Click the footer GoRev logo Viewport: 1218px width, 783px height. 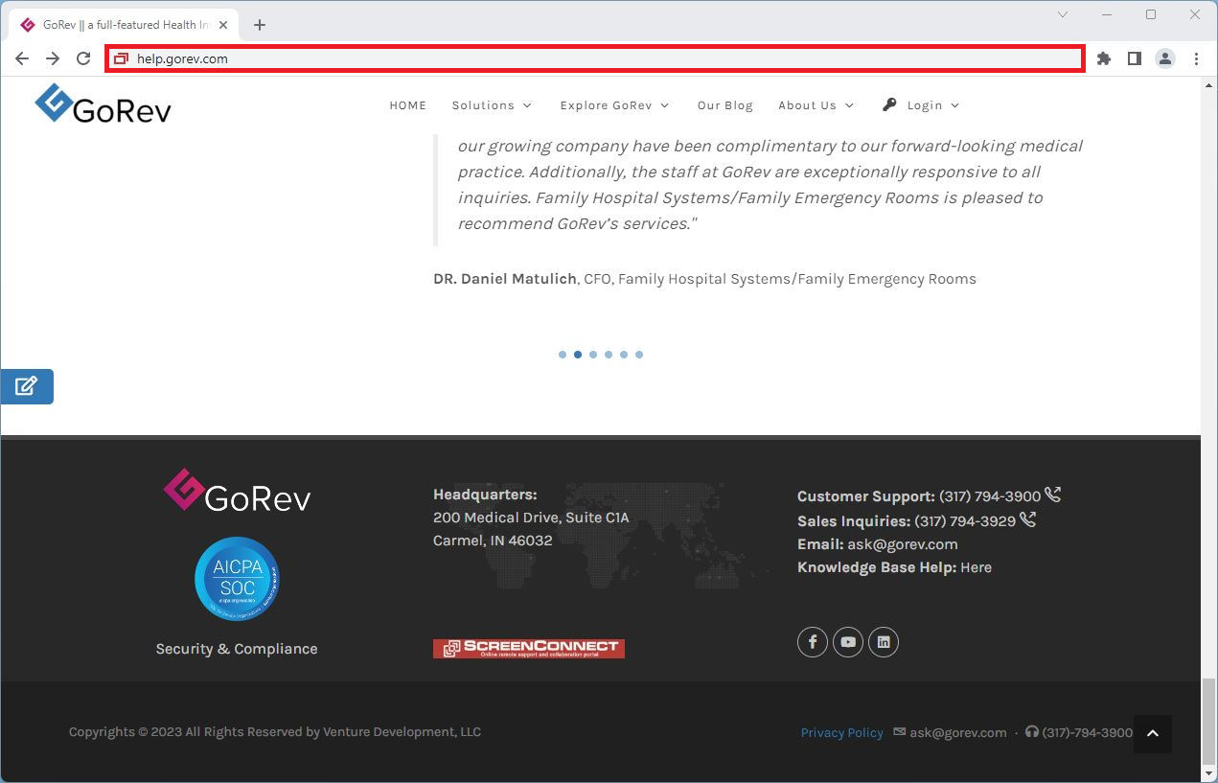tap(237, 491)
